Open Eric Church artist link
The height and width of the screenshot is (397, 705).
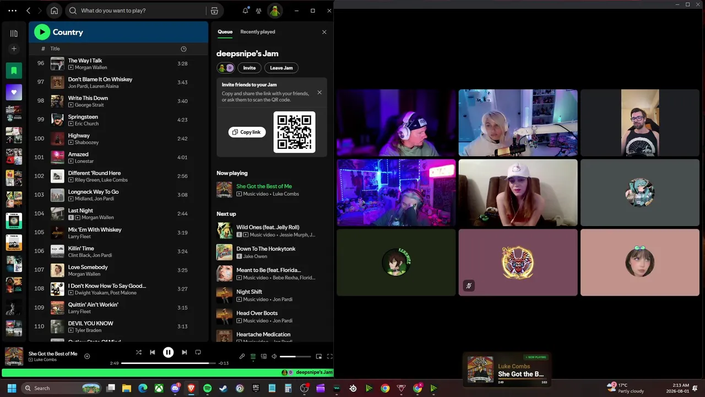click(x=86, y=124)
